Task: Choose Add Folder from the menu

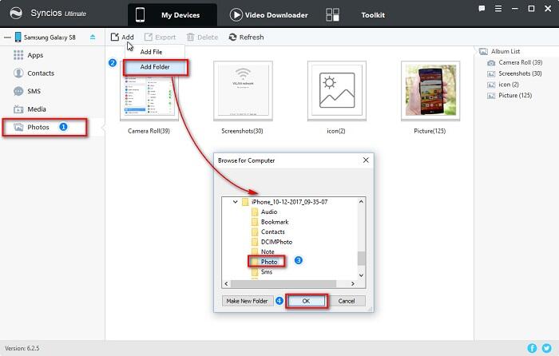Action: pyautogui.click(x=155, y=66)
